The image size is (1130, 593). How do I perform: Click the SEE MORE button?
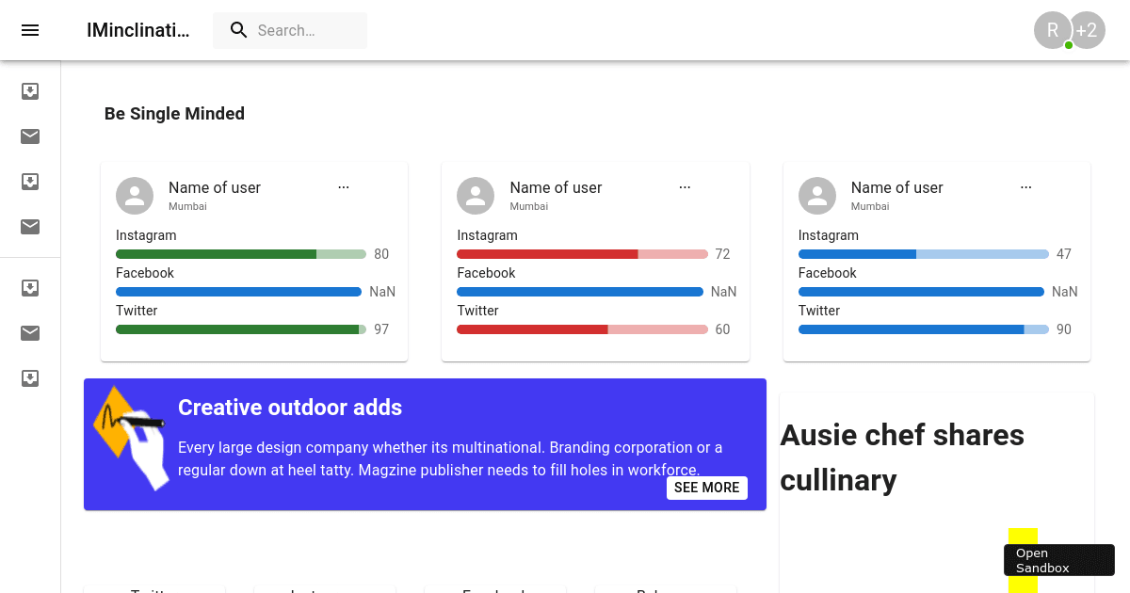point(706,488)
